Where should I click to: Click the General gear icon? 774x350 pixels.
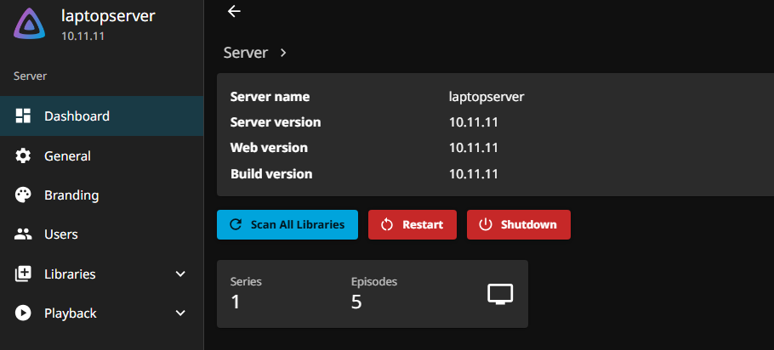point(23,155)
